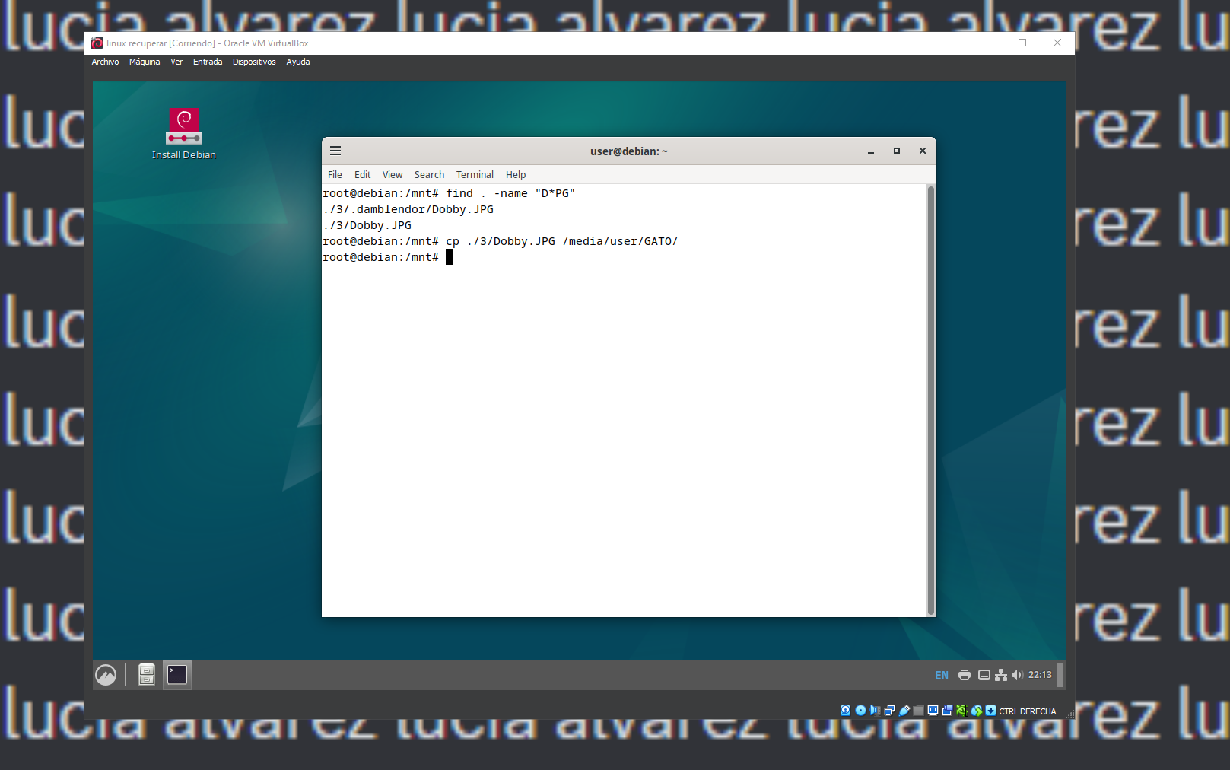
Task: Open the Dispositivos menu in VirtualBox
Action: coord(254,62)
